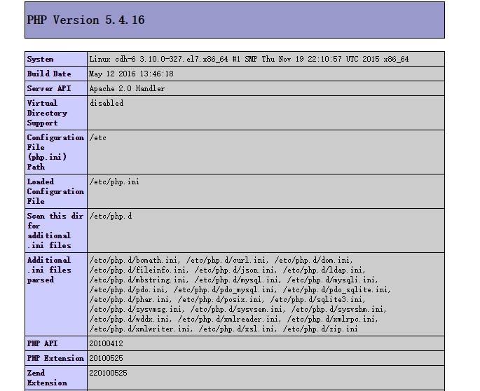Click /etc/php.d/fileinfo.ini entry
The width and height of the screenshot is (480, 391).
tap(138, 270)
